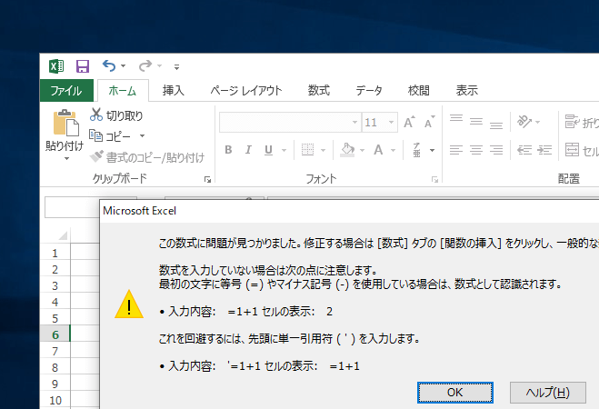
Task: Click the Decrease Indent icon
Action: 523,149
